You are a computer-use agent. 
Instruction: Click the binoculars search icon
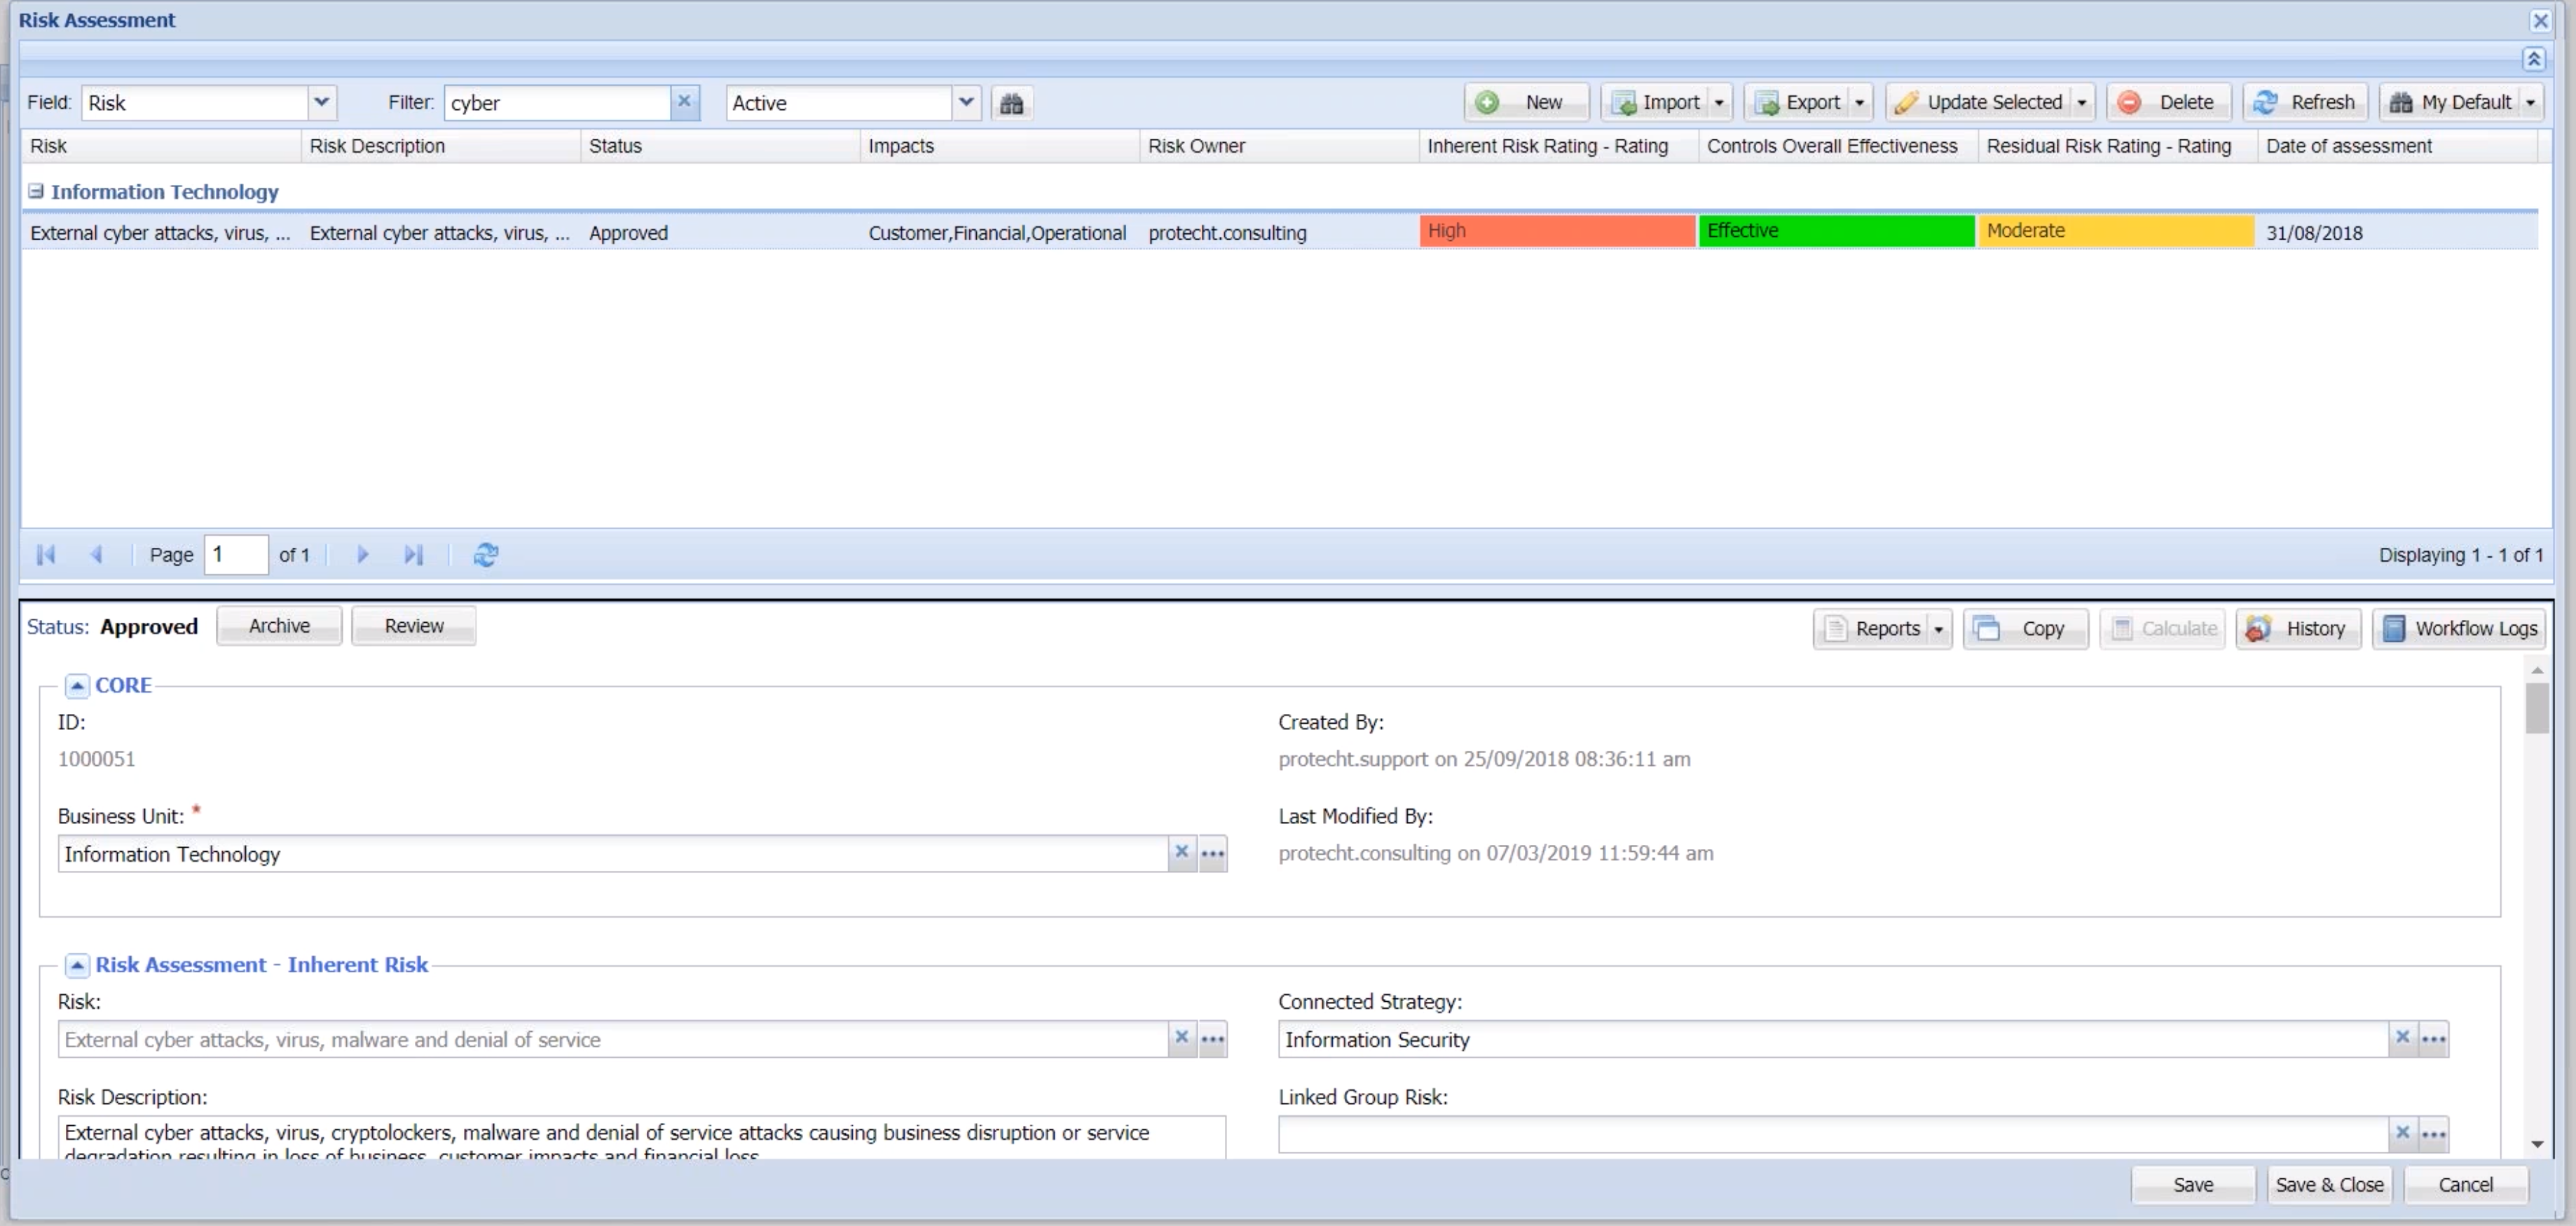point(1011,103)
